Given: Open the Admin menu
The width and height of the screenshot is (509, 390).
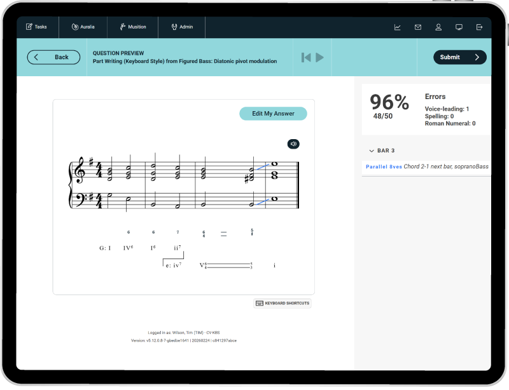Looking at the screenshot, I should point(182,27).
